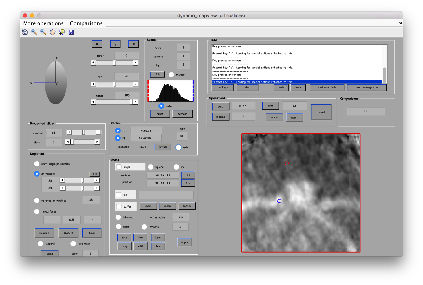Image resolution: width=423 pixels, height=285 pixels.
Task: Click the narot slider left arrow
Action: (x=93, y=102)
